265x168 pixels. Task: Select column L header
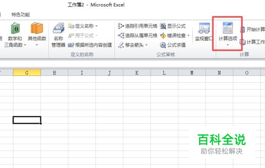(x=164, y=73)
